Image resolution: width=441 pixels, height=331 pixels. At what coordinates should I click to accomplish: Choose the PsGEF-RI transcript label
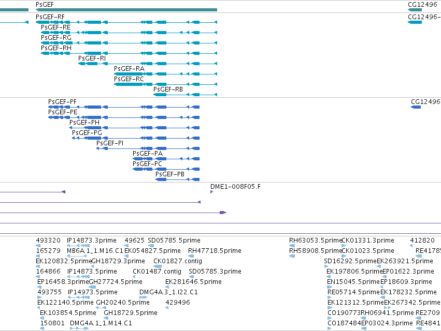pyautogui.click(x=92, y=58)
